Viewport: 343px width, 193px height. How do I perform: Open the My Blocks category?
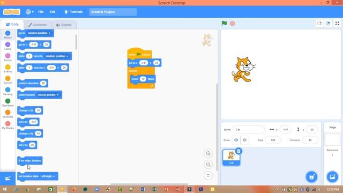click(8, 125)
